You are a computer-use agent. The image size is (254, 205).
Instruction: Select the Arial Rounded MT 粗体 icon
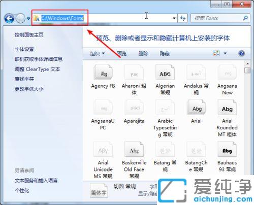[227, 108]
